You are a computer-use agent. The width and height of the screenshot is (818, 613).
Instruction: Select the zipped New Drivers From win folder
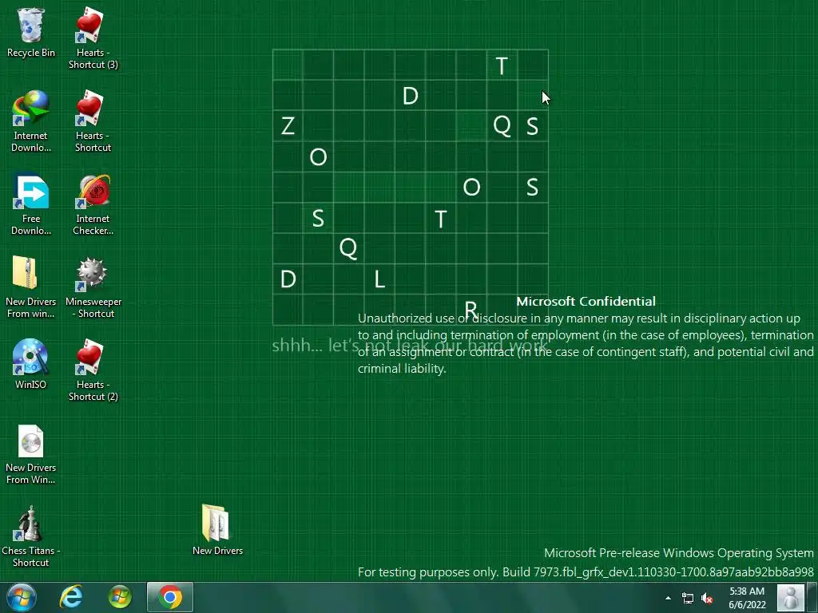click(x=31, y=287)
